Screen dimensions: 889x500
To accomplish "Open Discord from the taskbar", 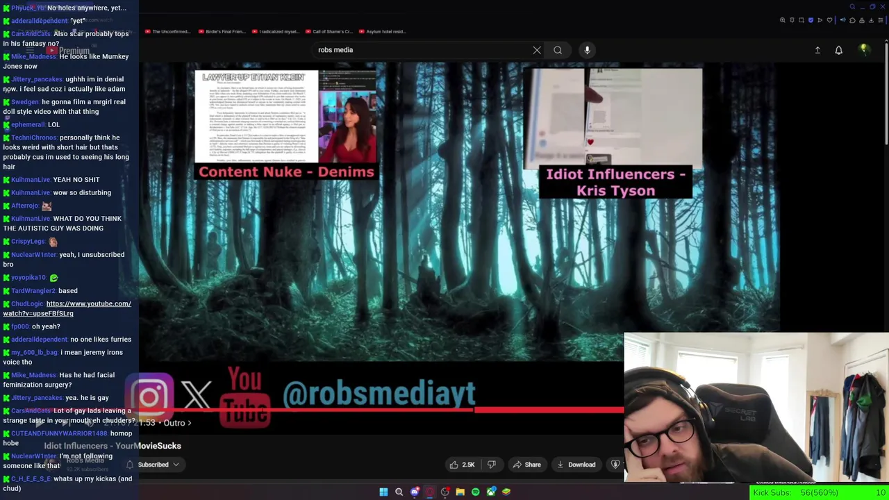I will pyautogui.click(x=415, y=492).
